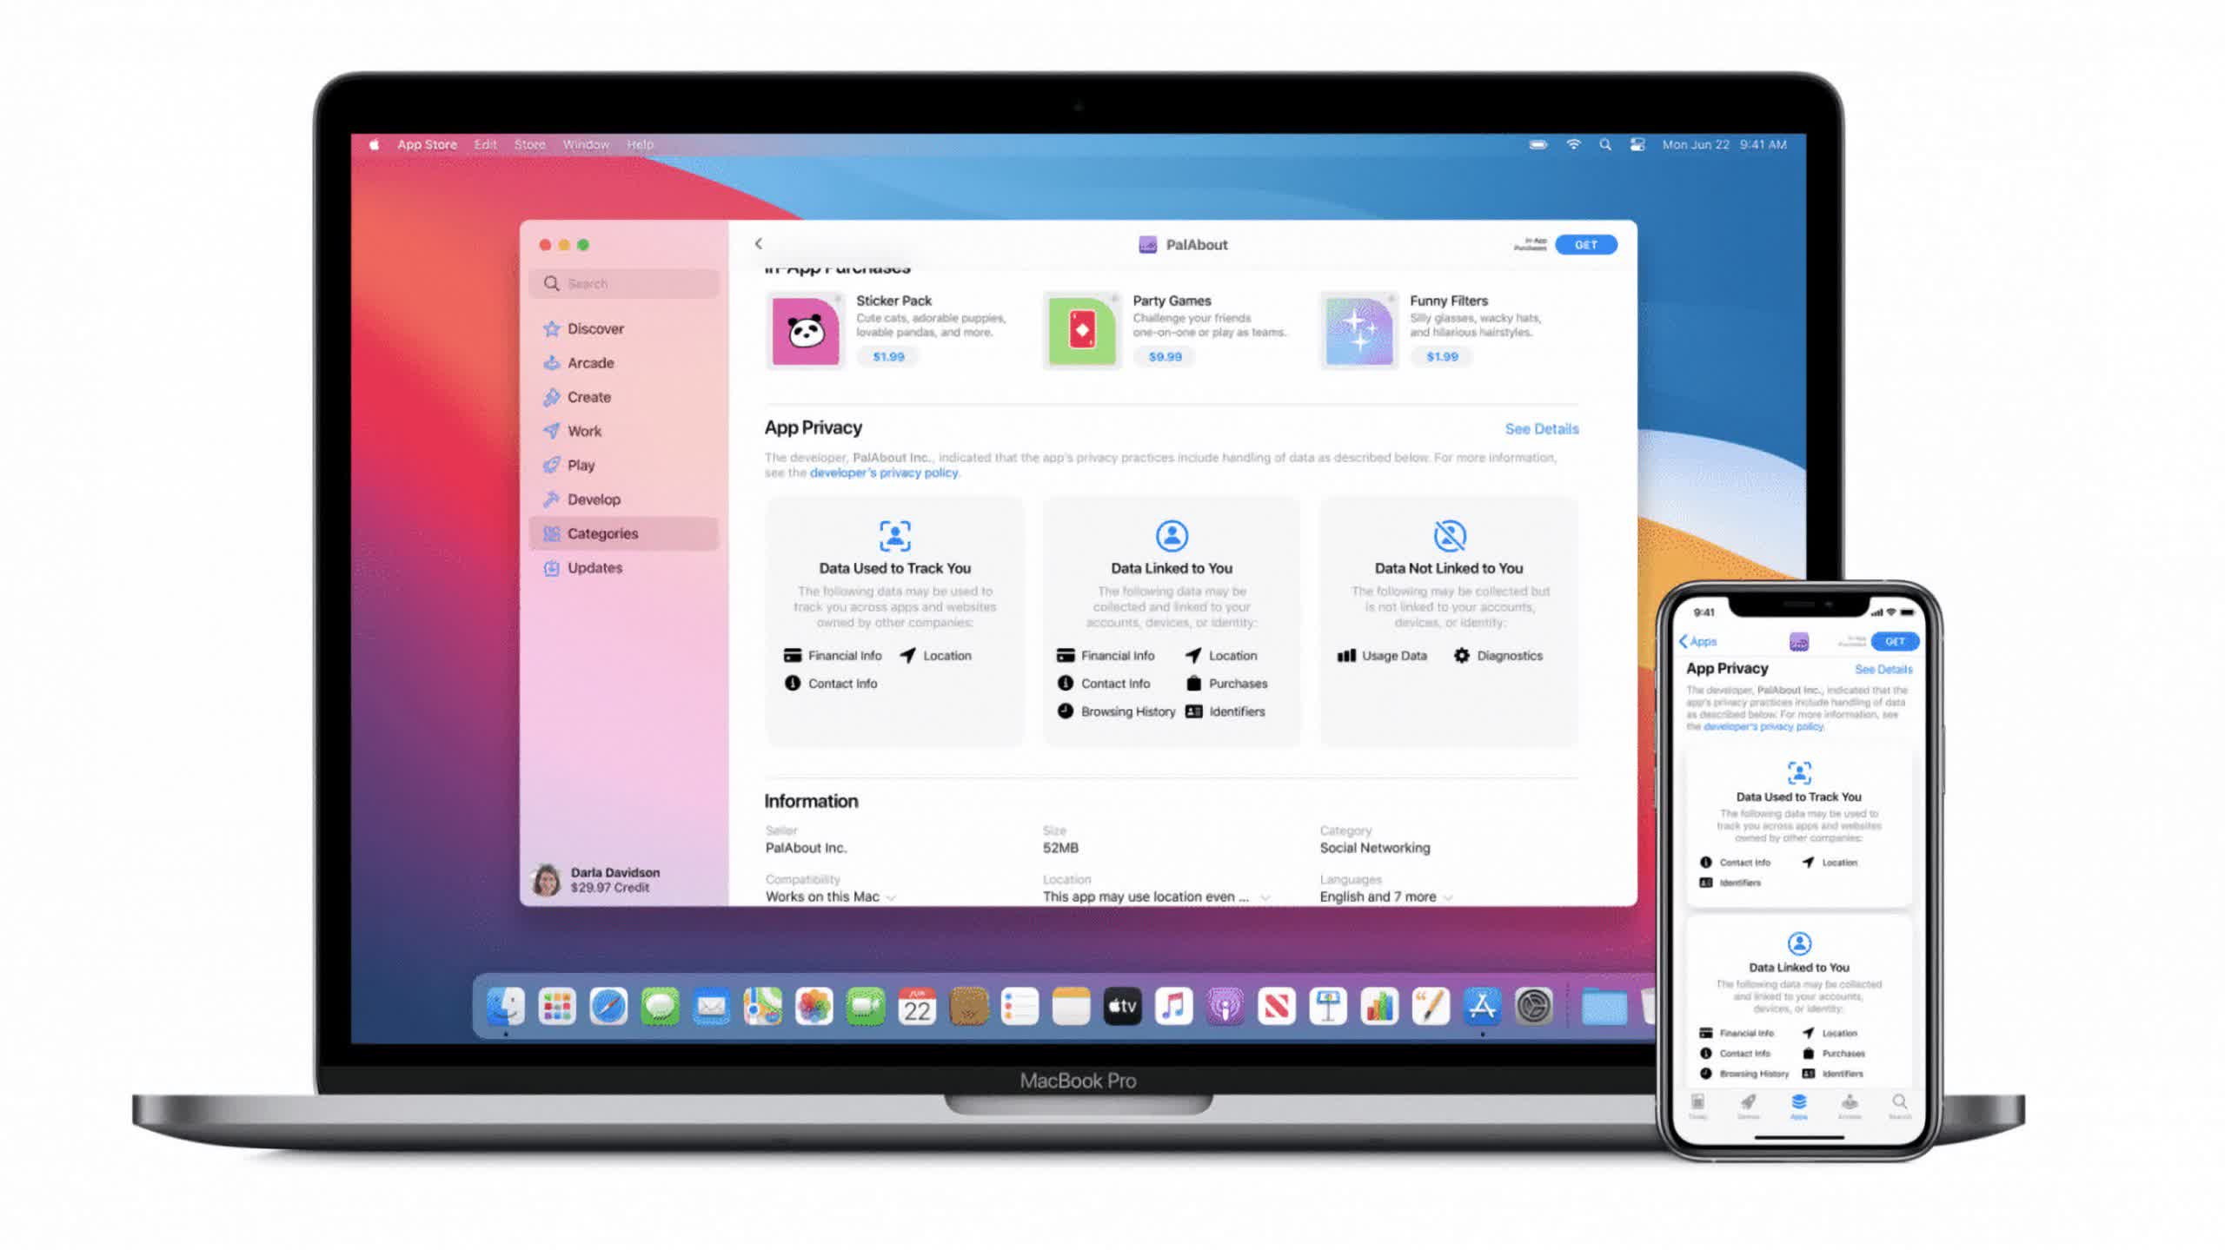Screen dimensions: 2225x1250
Task: Open the Categories section icon
Action: [x=552, y=533]
